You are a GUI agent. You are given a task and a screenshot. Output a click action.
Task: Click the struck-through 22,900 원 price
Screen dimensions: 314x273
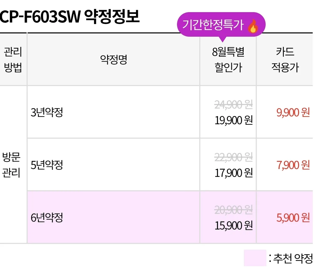pos(234,157)
